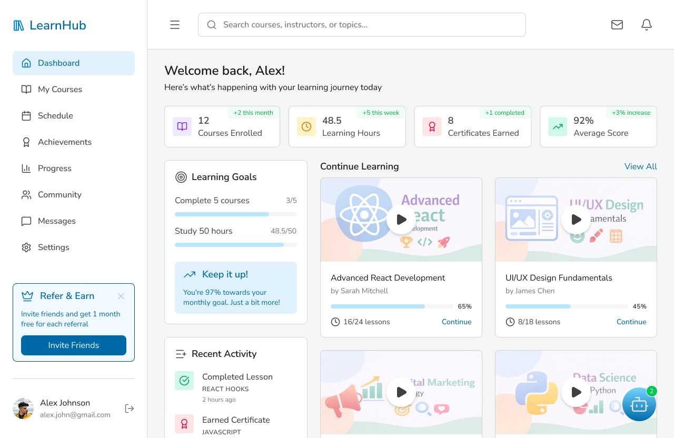674x438 pixels.
Task: Click the search magnifier icon
Action: point(211,25)
